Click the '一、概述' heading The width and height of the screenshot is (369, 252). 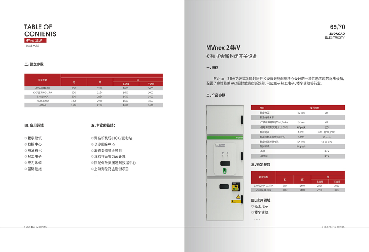pyautogui.click(x=212, y=68)
